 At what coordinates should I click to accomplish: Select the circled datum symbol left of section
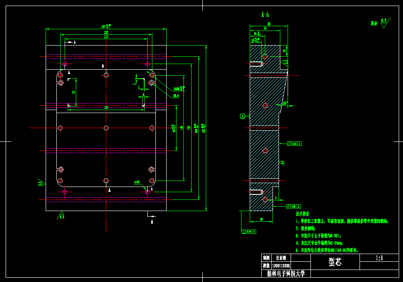(x=242, y=116)
